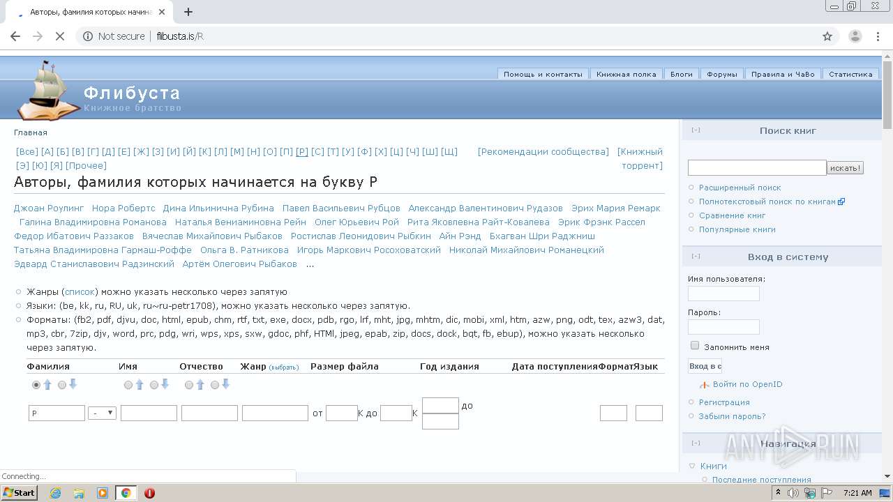Open Войти по OpenID link

coord(747,384)
